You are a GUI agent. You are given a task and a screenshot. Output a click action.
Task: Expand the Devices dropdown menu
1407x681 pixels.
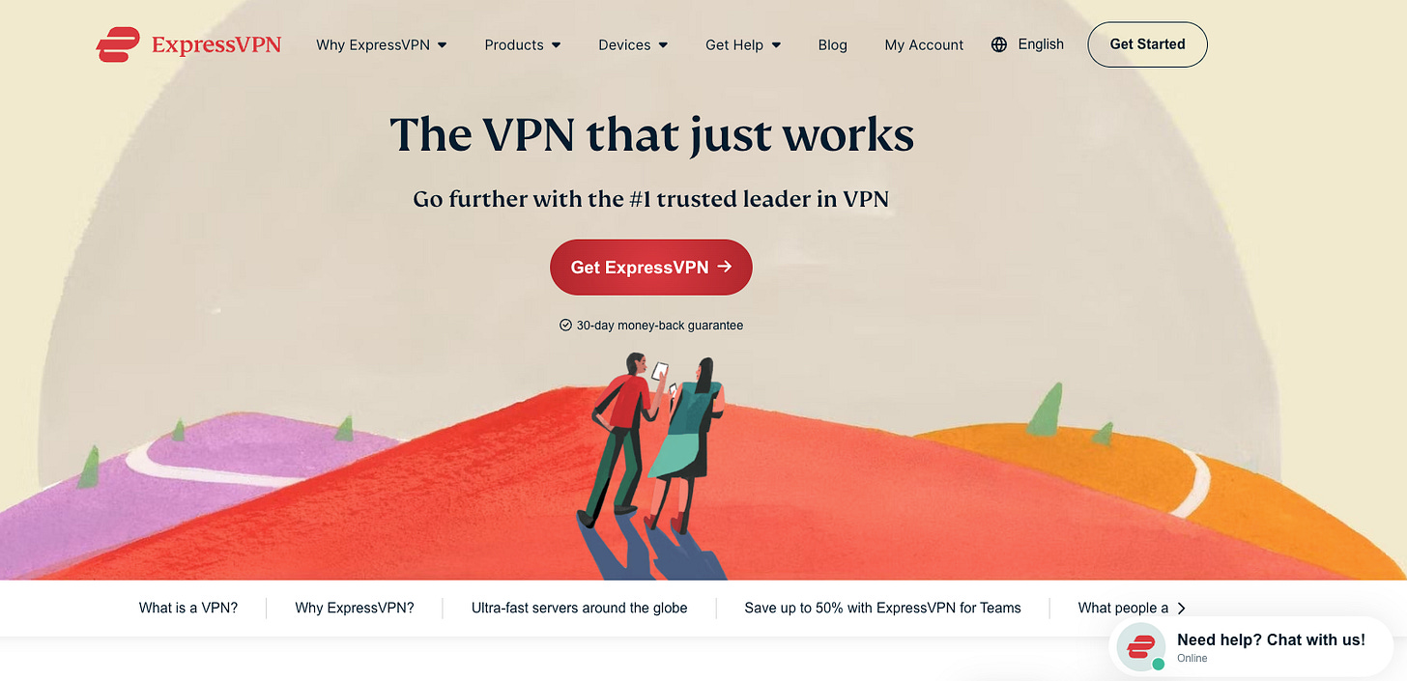[x=633, y=44]
